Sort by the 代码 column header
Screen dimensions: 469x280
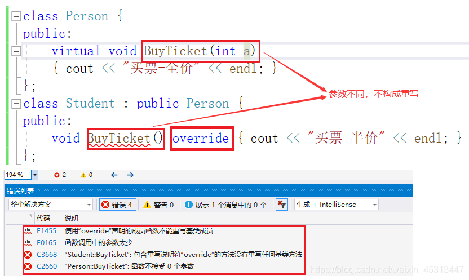click(x=43, y=219)
